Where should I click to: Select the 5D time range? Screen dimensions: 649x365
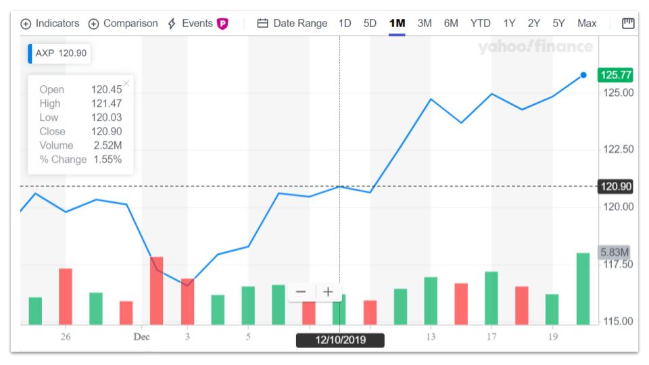(370, 24)
